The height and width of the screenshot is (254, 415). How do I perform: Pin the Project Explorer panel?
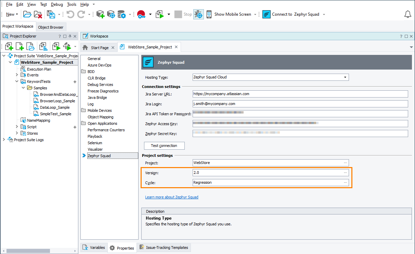click(70, 36)
